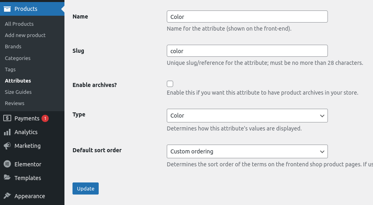Viewport: 373px width, 205px height.
Task: Tick the Enable archives checkbox
Action: point(170,84)
